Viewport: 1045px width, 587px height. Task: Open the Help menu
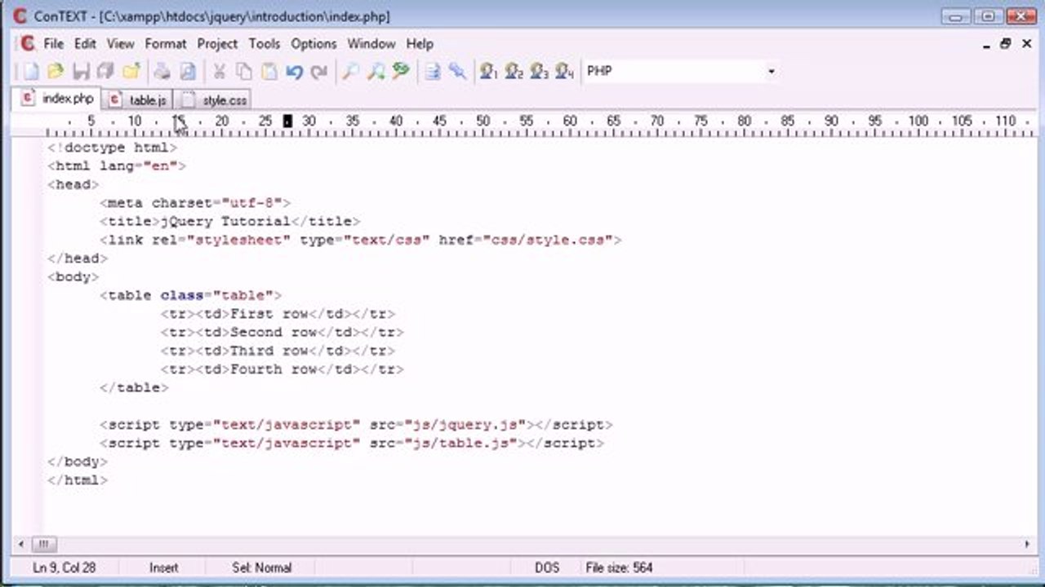click(420, 44)
